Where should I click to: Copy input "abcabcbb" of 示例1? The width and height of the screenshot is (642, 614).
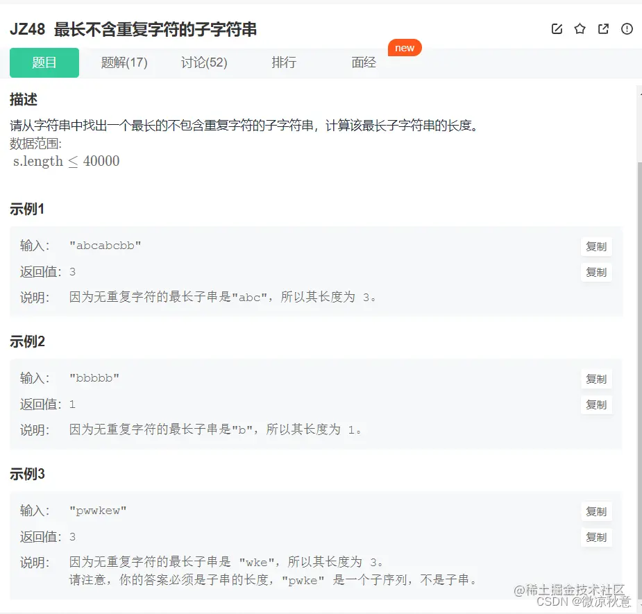point(595,247)
